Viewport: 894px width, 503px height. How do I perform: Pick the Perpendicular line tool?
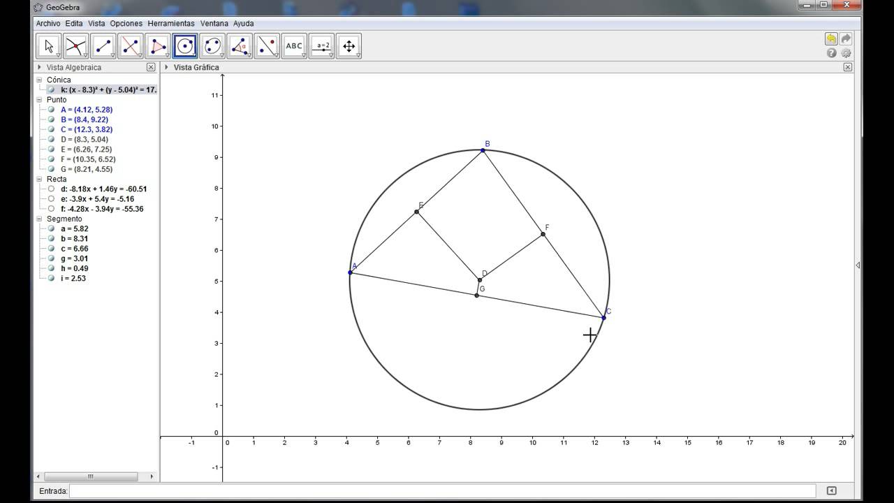pos(130,46)
